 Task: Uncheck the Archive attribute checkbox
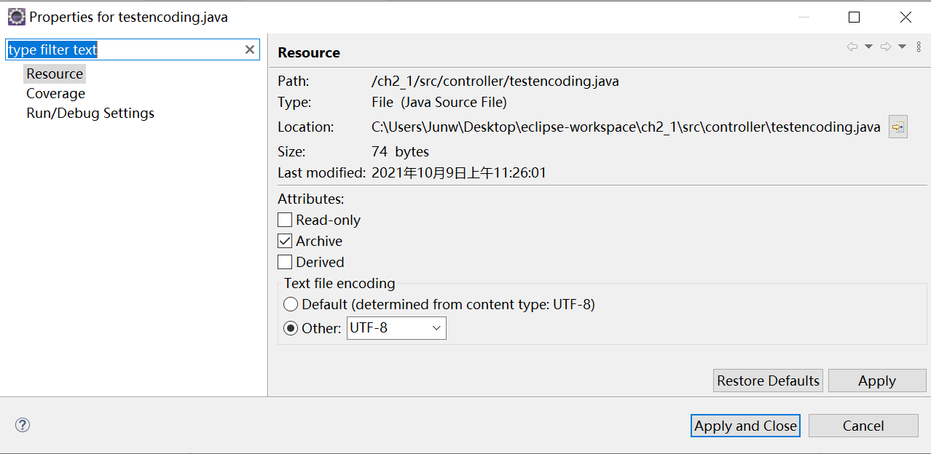[x=285, y=241]
